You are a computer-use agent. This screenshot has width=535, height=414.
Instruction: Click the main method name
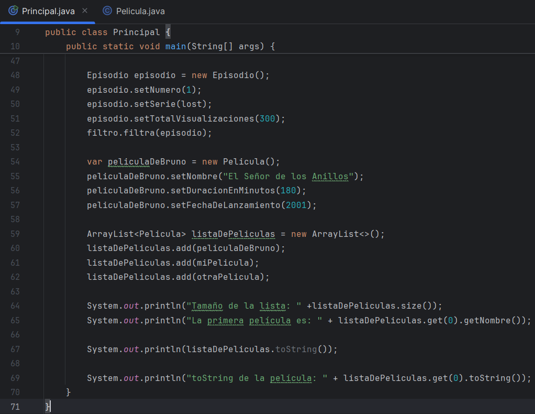(175, 47)
